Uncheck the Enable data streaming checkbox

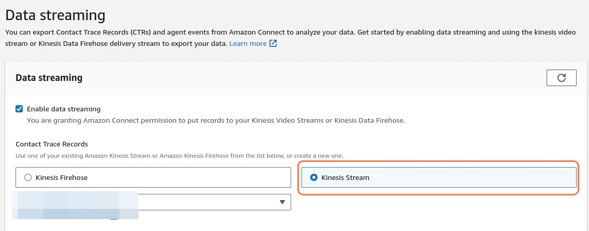pos(19,109)
